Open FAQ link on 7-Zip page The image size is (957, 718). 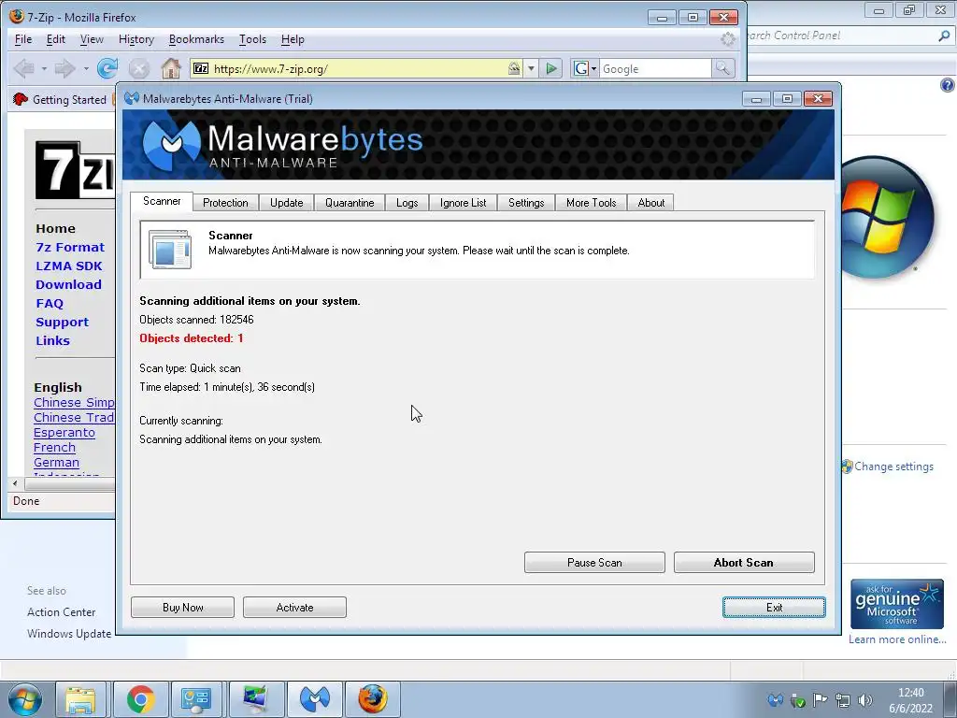(50, 304)
